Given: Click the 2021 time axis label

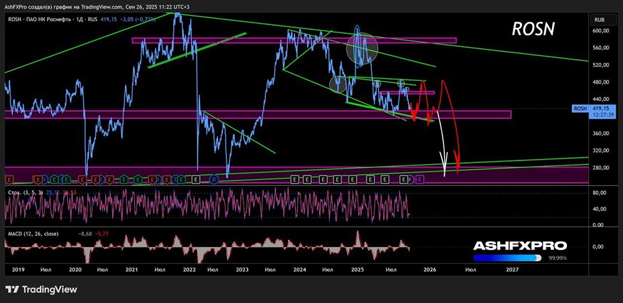Looking at the screenshot, I should click(x=131, y=269).
